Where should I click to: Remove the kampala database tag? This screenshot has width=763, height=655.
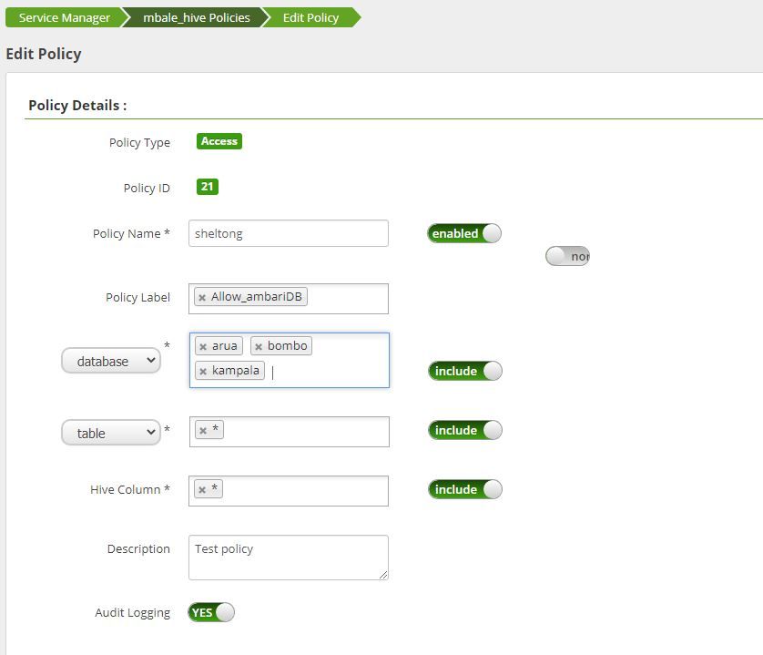[x=203, y=372]
